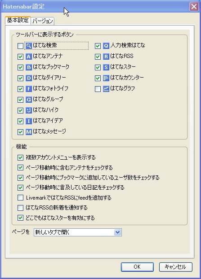Screen dimensions: 201x279
Task: Click the 人力検索はてな 'Q' icon
Action: click(x=106, y=46)
